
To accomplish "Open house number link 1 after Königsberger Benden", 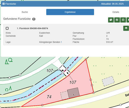I will [61, 42].
